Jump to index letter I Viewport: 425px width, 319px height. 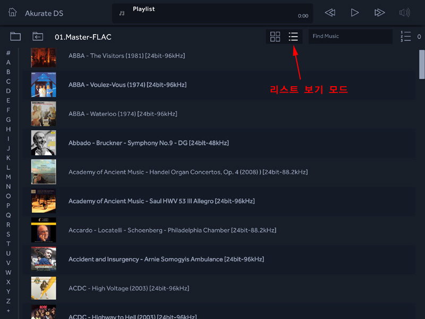tap(8, 139)
